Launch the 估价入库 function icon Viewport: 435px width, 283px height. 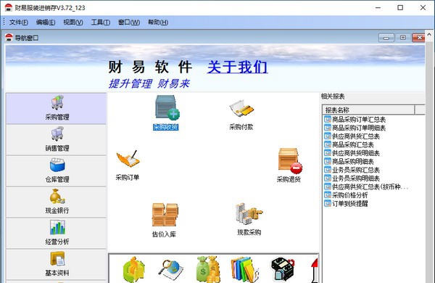165,220
